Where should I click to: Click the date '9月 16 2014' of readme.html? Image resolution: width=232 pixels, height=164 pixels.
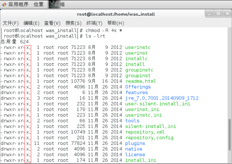click(105, 81)
